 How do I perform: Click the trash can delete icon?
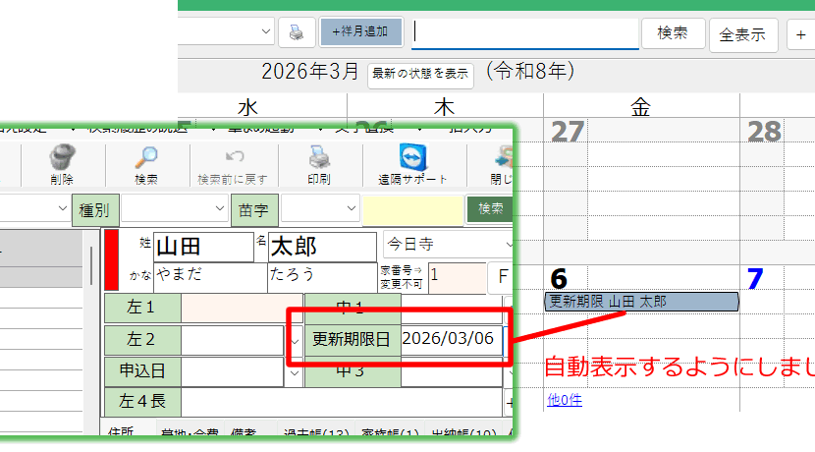click(61, 158)
